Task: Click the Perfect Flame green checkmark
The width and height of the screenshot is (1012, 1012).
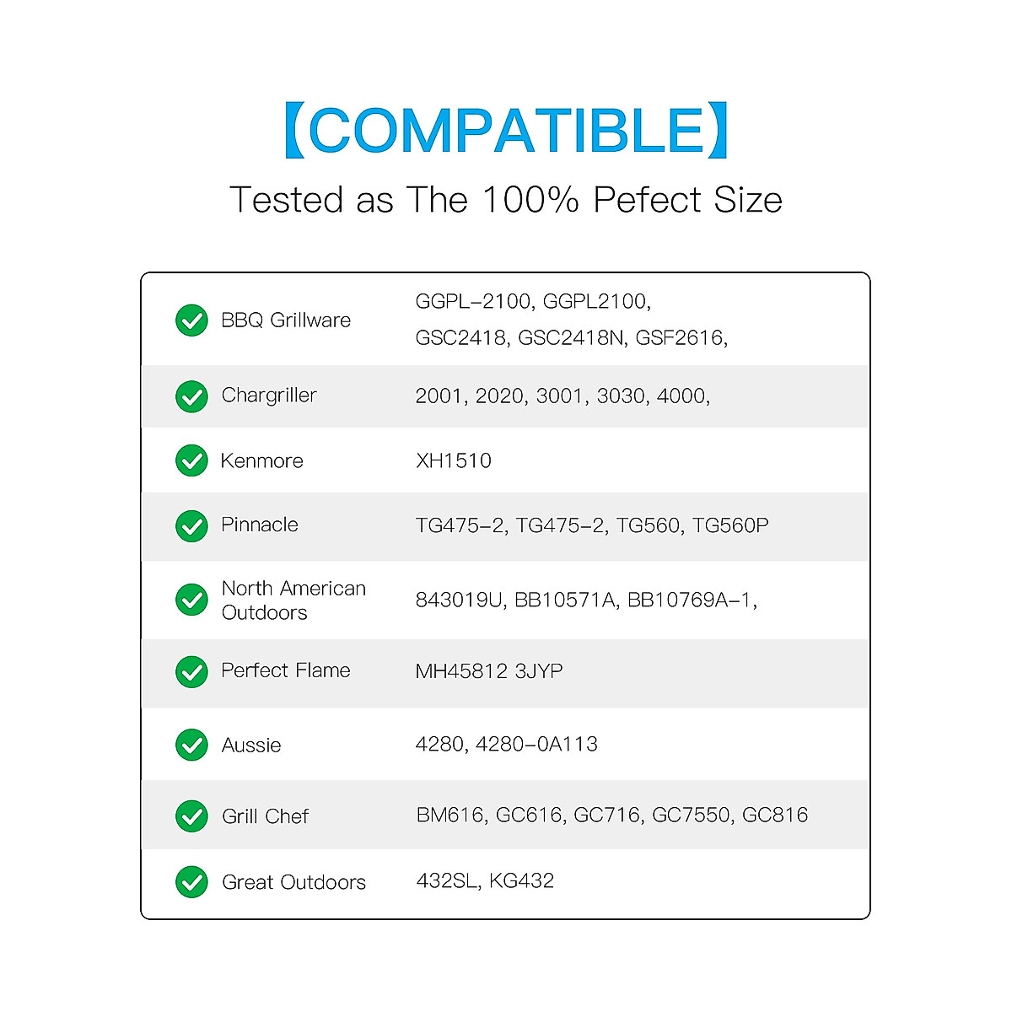Action: (191, 671)
